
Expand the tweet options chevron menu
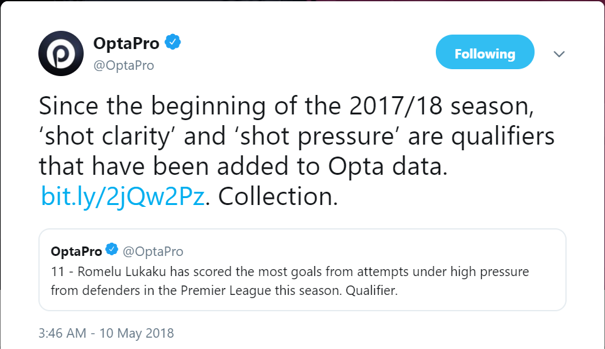[559, 54]
